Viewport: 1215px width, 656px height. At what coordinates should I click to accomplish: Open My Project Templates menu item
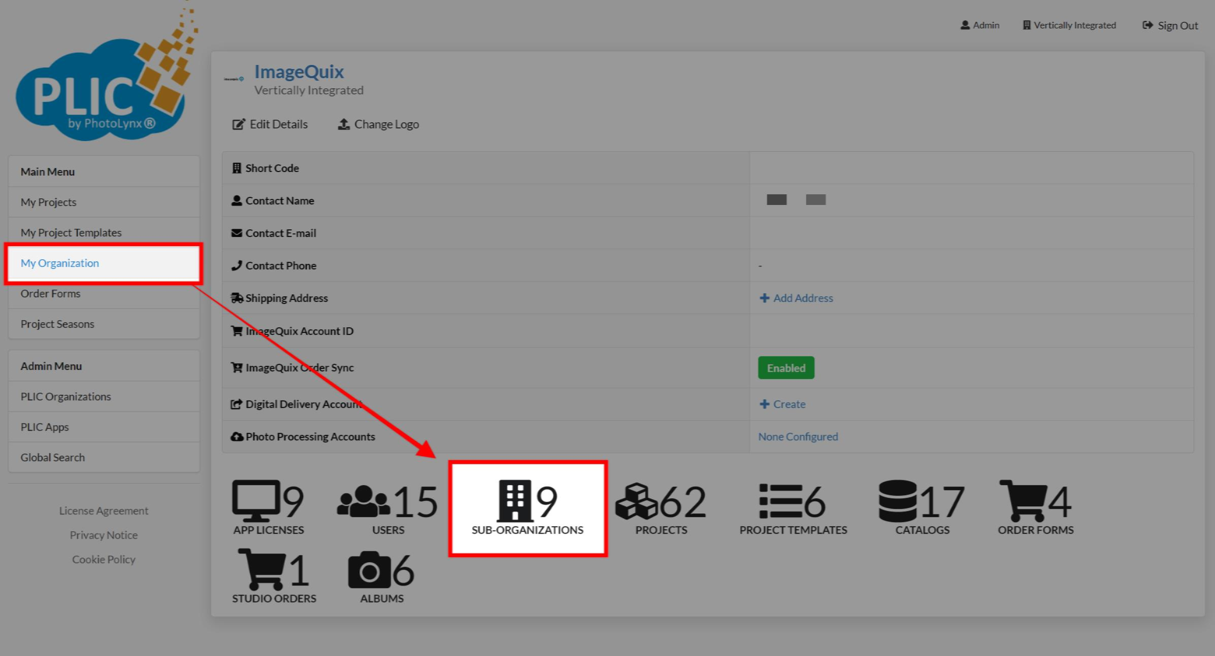pos(104,232)
